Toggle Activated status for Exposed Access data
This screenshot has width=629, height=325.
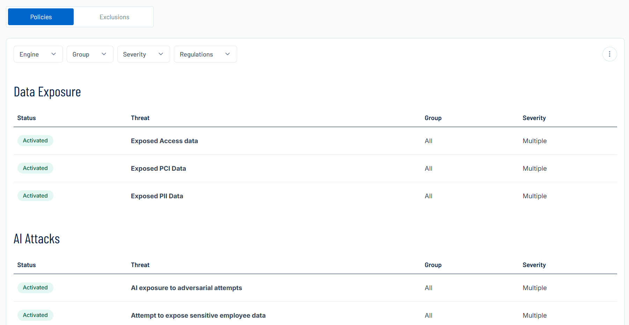(35, 141)
